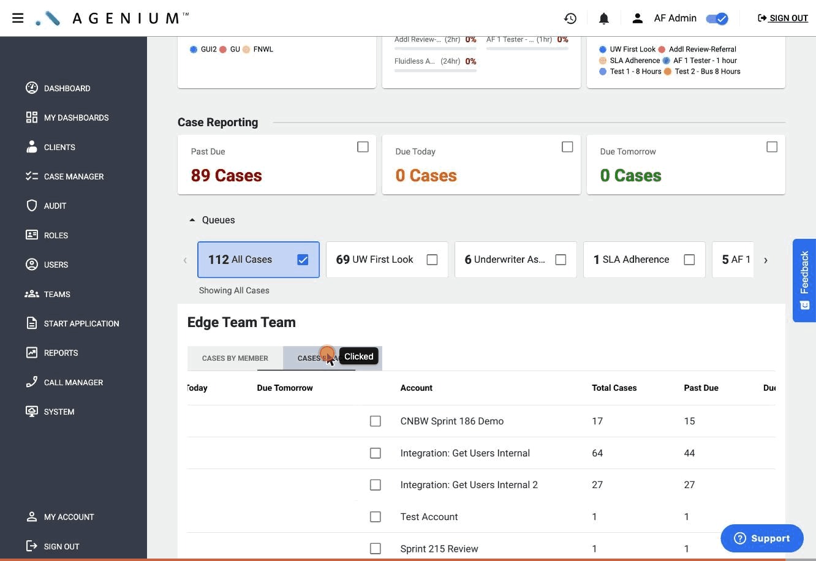Click the Start Application document icon
This screenshot has height=561, width=816.
pyautogui.click(x=32, y=323)
